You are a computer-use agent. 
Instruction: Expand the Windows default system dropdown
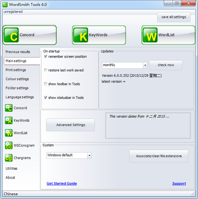click(89, 155)
